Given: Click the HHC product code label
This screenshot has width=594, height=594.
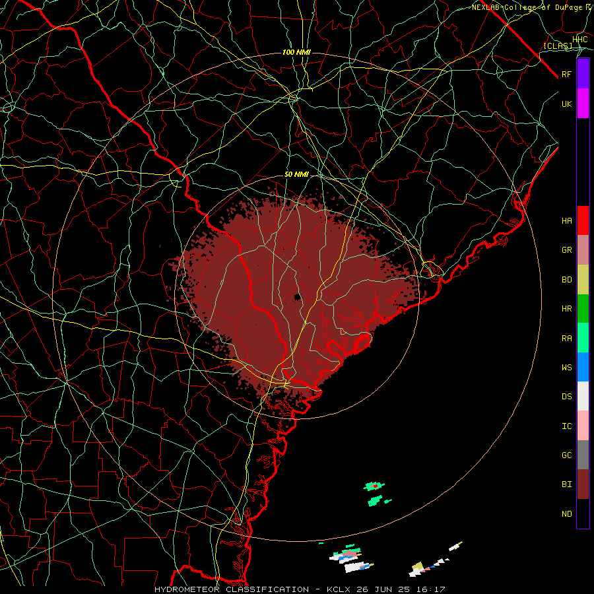Looking at the screenshot, I should [x=579, y=40].
